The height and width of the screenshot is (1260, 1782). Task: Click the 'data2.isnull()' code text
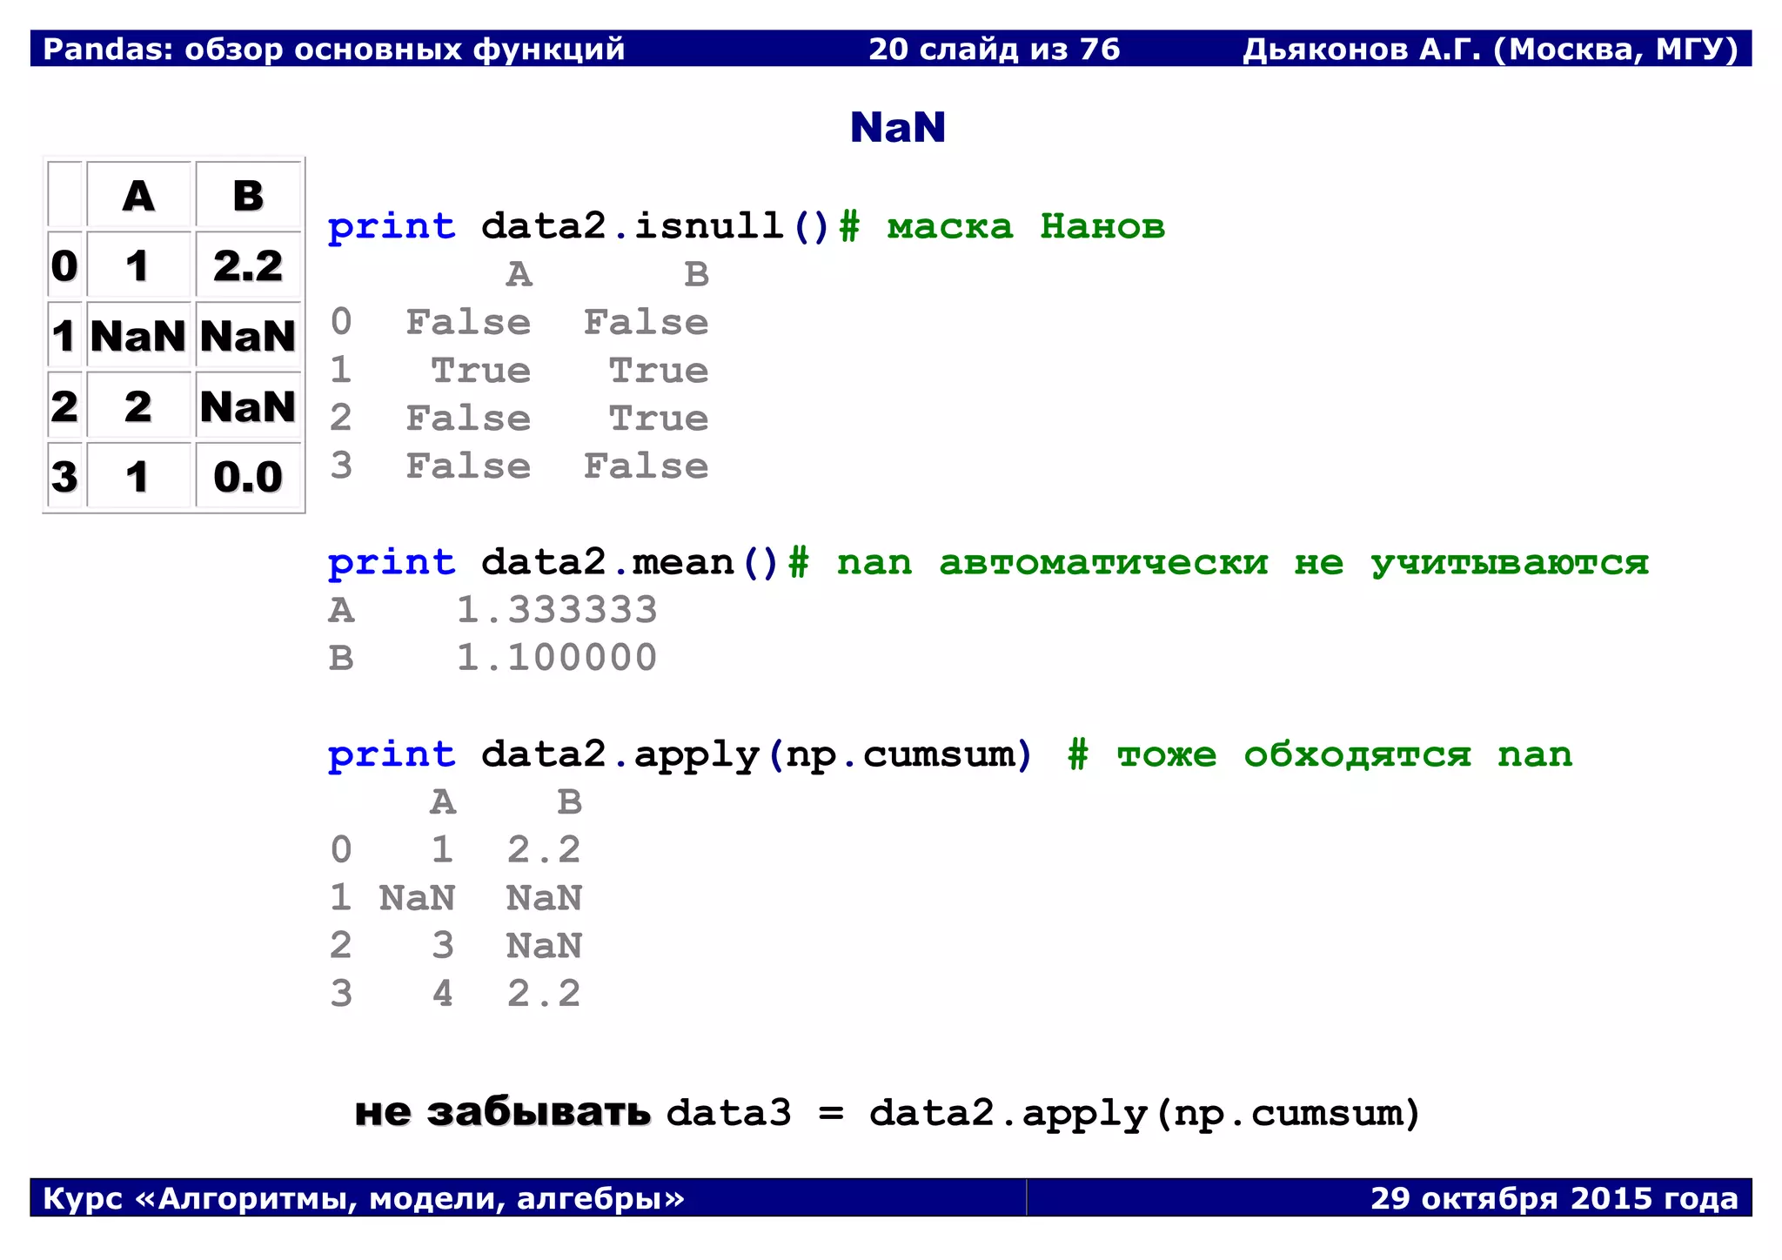pyautogui.click(x=654, y=226)
